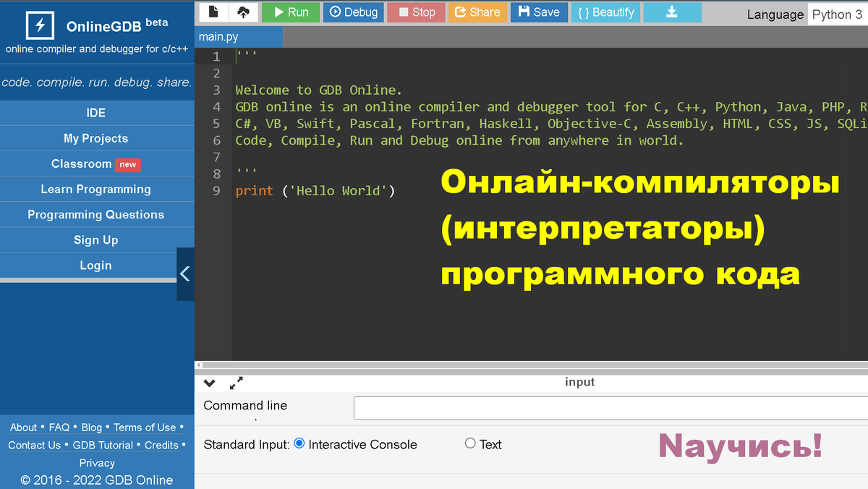Click the download code icon button
Screen dimensions: 868x489
point(672,12)
